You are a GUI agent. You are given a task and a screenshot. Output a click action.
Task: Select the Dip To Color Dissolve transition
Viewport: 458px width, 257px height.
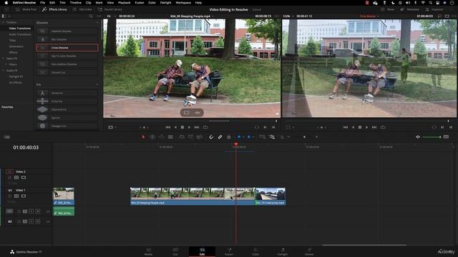tap(67, 56)
